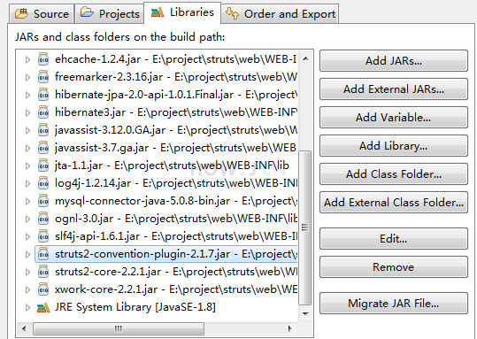Switch to the Source tab

(42, 13)
